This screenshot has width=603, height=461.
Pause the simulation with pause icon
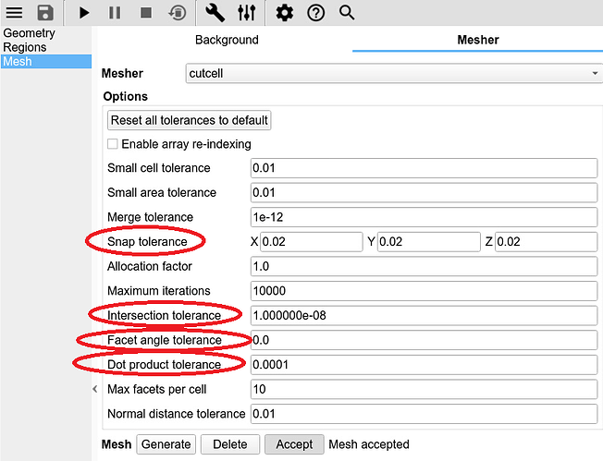(115, 13)
